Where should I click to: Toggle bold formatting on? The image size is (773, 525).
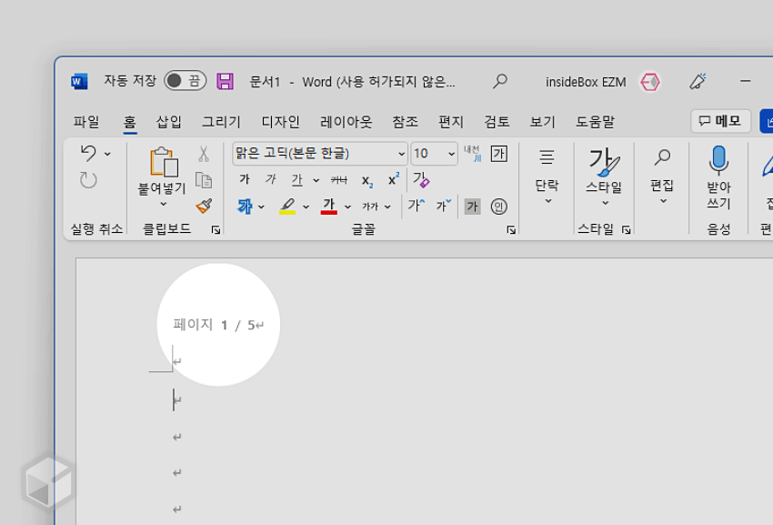(245, 179)
